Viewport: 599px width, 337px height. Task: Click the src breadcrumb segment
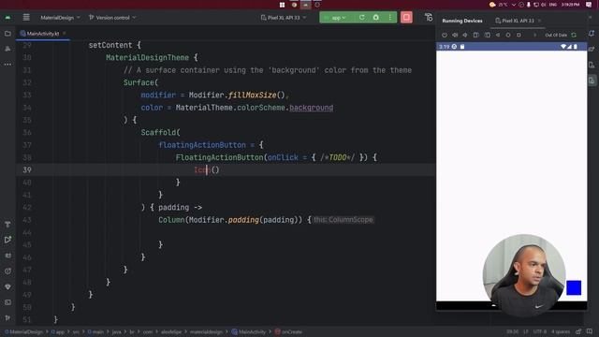pyautogui.click(x=76, y=332)
